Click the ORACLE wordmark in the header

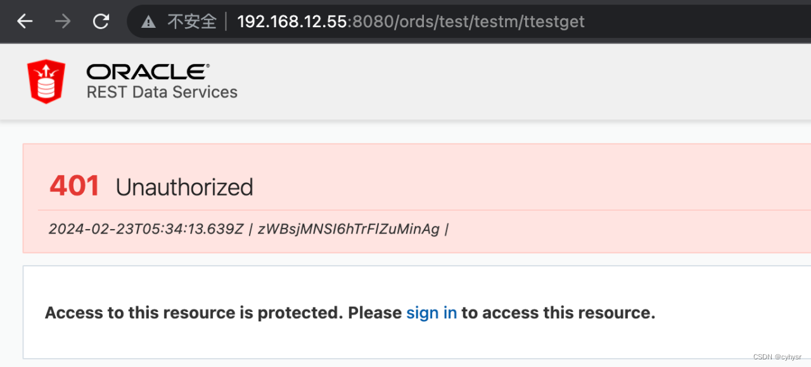tap(146, 71)
